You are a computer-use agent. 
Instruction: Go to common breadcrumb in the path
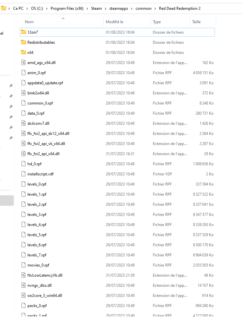pyautogui.click(x=143, y=8)
